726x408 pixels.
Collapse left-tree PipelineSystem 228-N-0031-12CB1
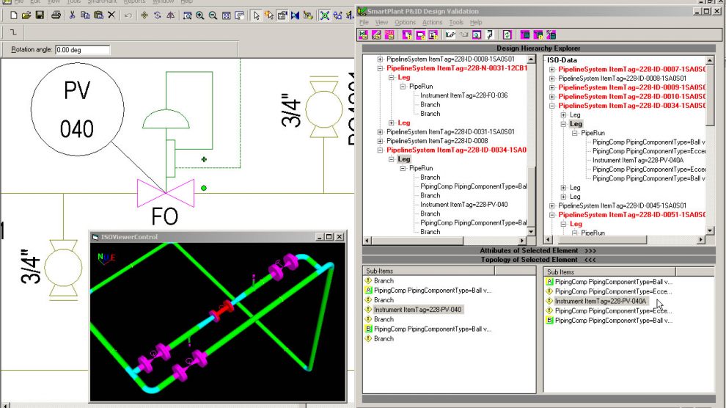(380, 68)
